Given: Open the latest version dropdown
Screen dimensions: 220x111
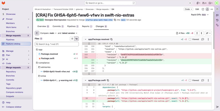Looking at the screenshot, I should point(70,33).
